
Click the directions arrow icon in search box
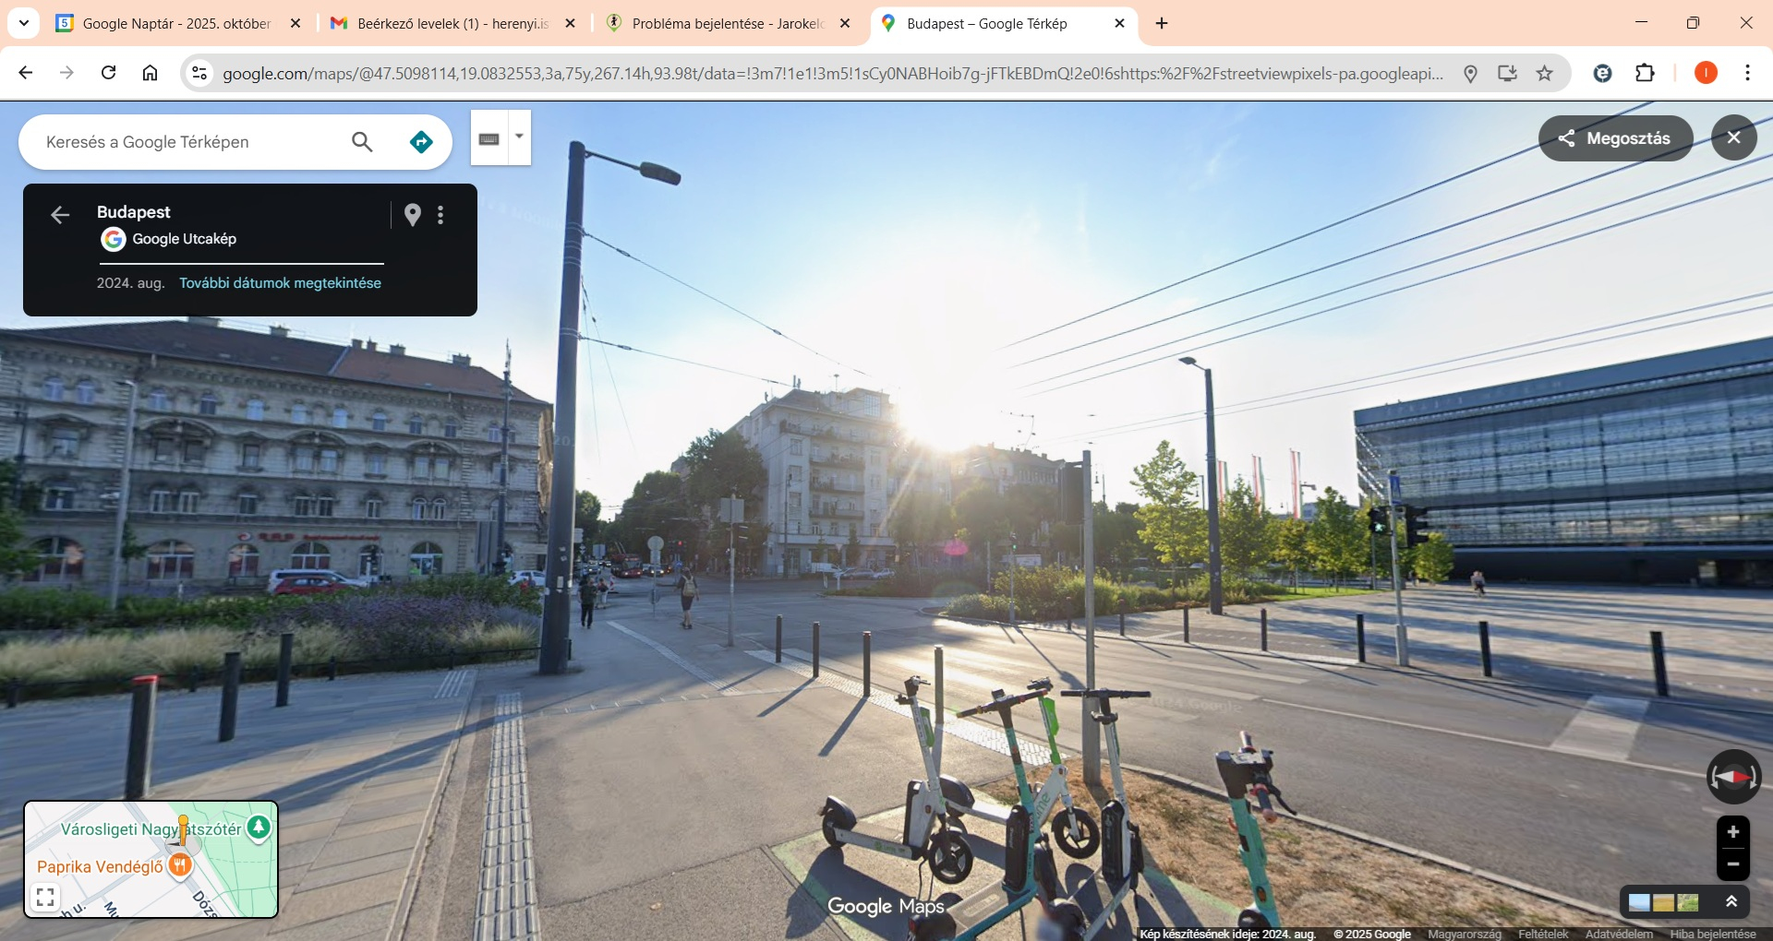(421, 142)
